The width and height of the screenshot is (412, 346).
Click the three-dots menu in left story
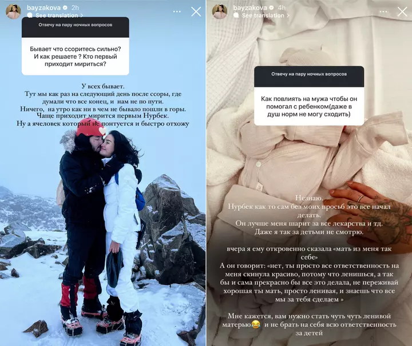click(177, 11)
